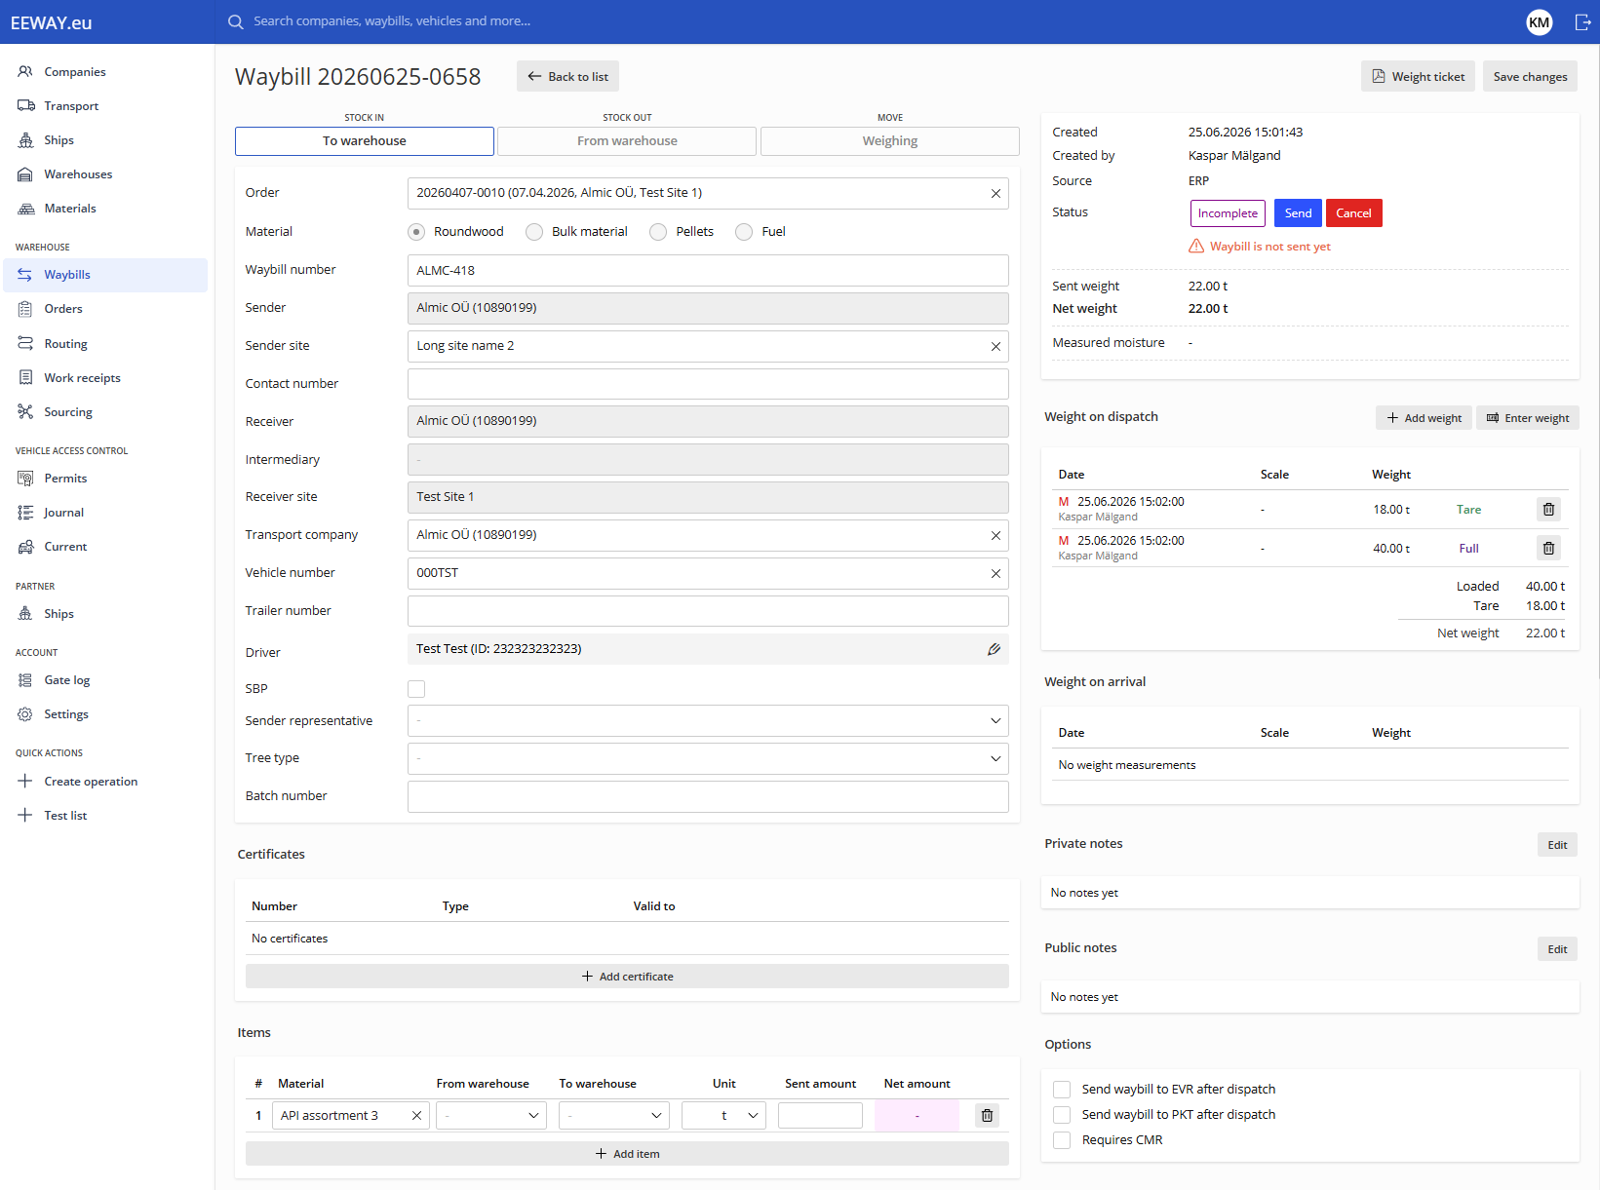
Task: Click the Batch number input field
Action: click(708, 796)
